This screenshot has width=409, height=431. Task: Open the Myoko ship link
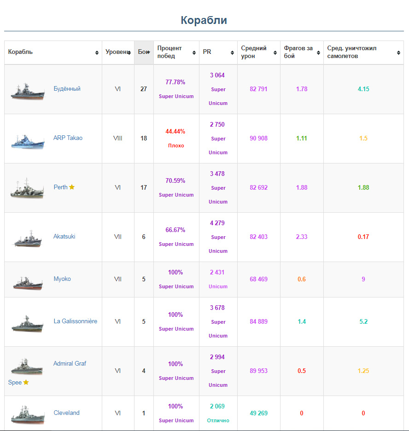coord(62,279)
